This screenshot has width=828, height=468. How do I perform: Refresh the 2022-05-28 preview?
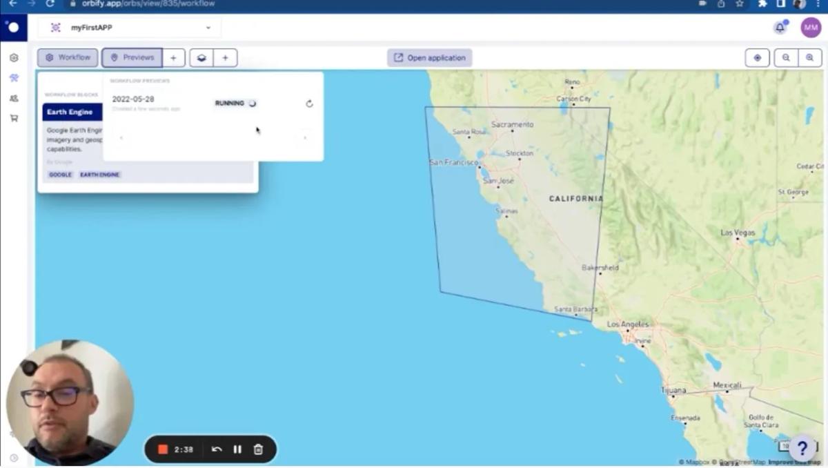(x=309, y=104)
